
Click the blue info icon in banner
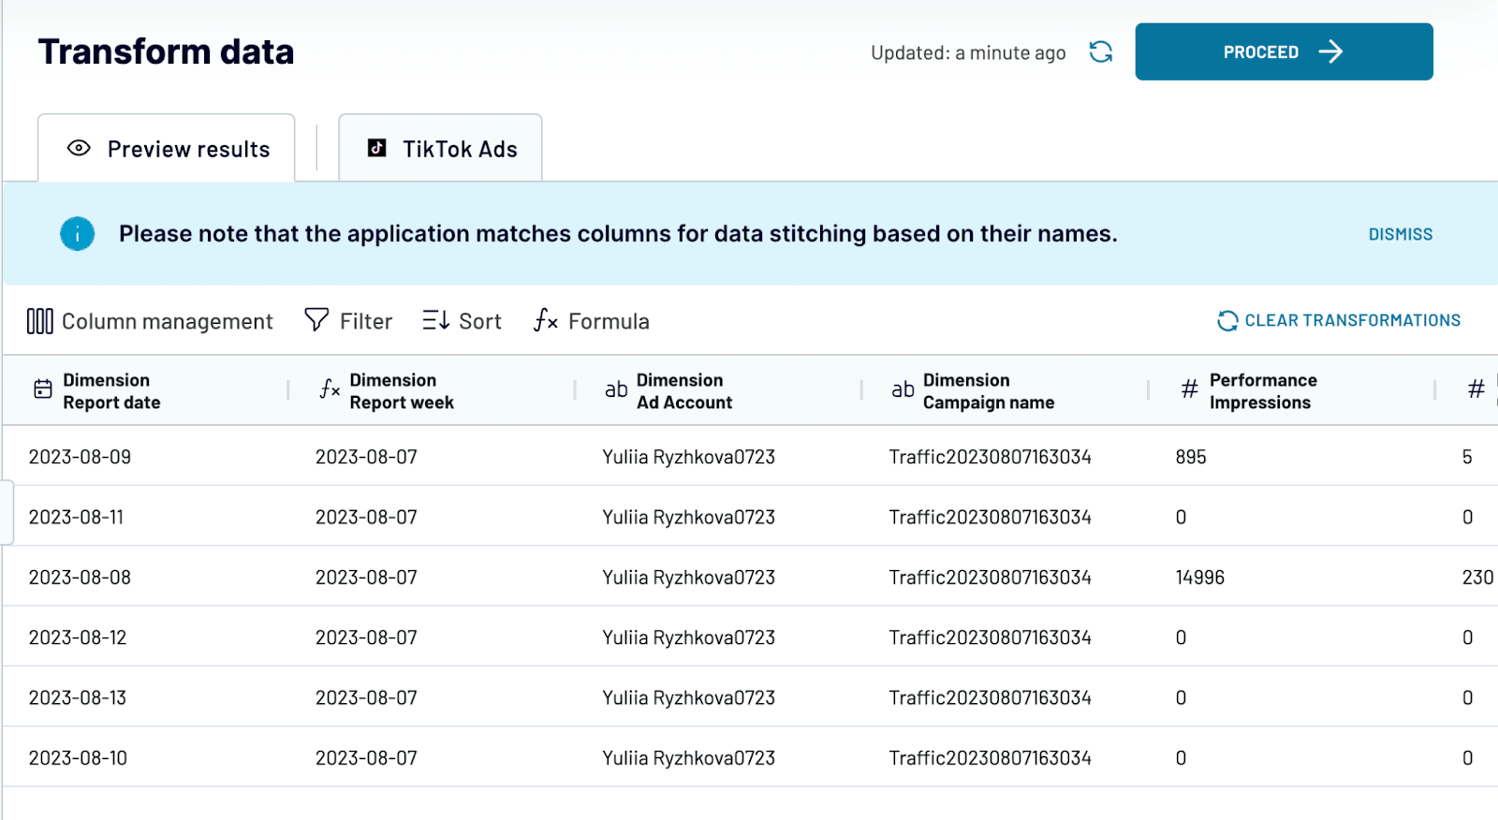[x=78, y=234]
